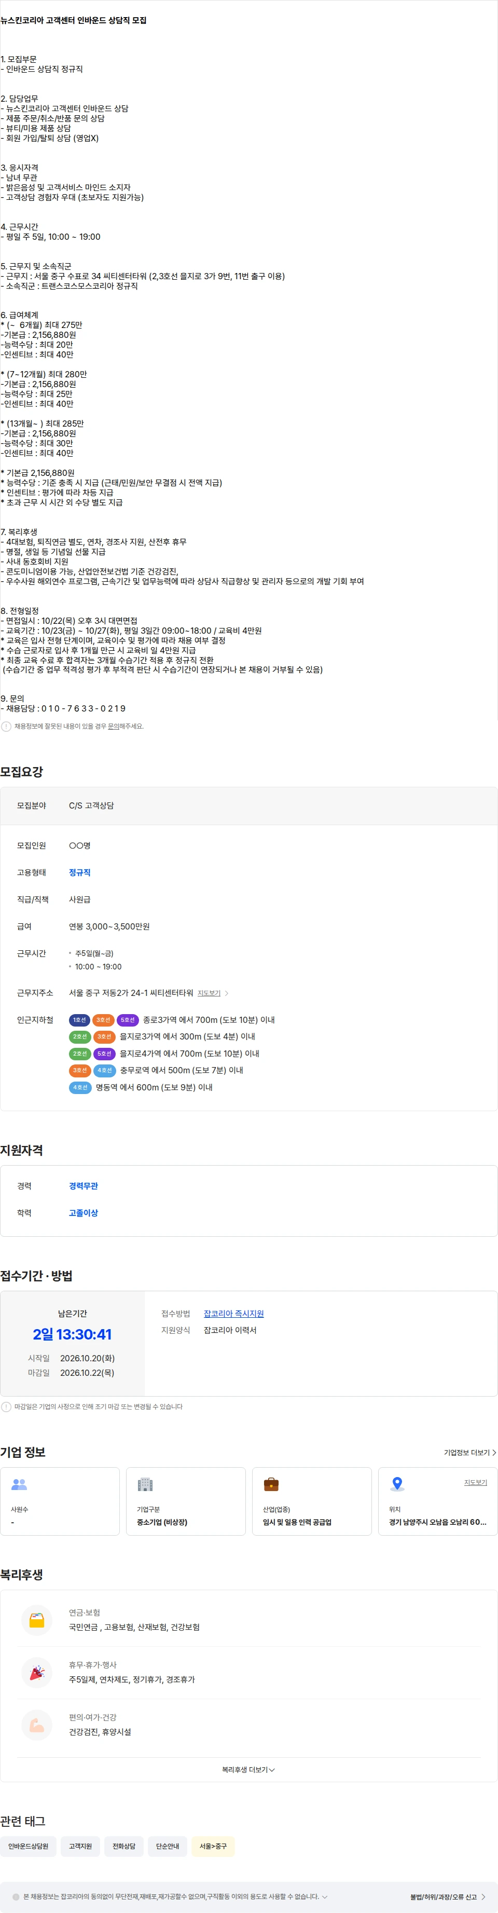Click the 중소기업 (비상장) company type text

(x=162, y=1522)
